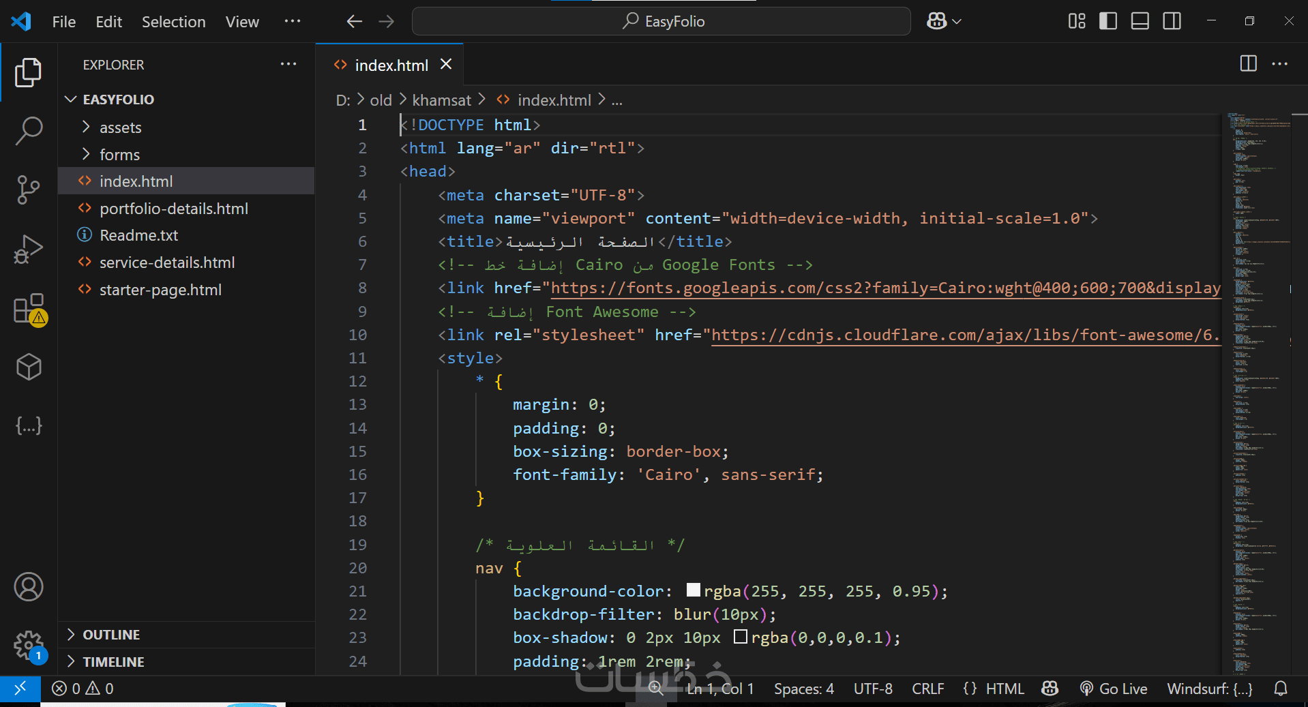Click the Split Editor Right icon
Image resolution: width=1308 pixels, height=707 pixels.
(x=1248, y=64)
